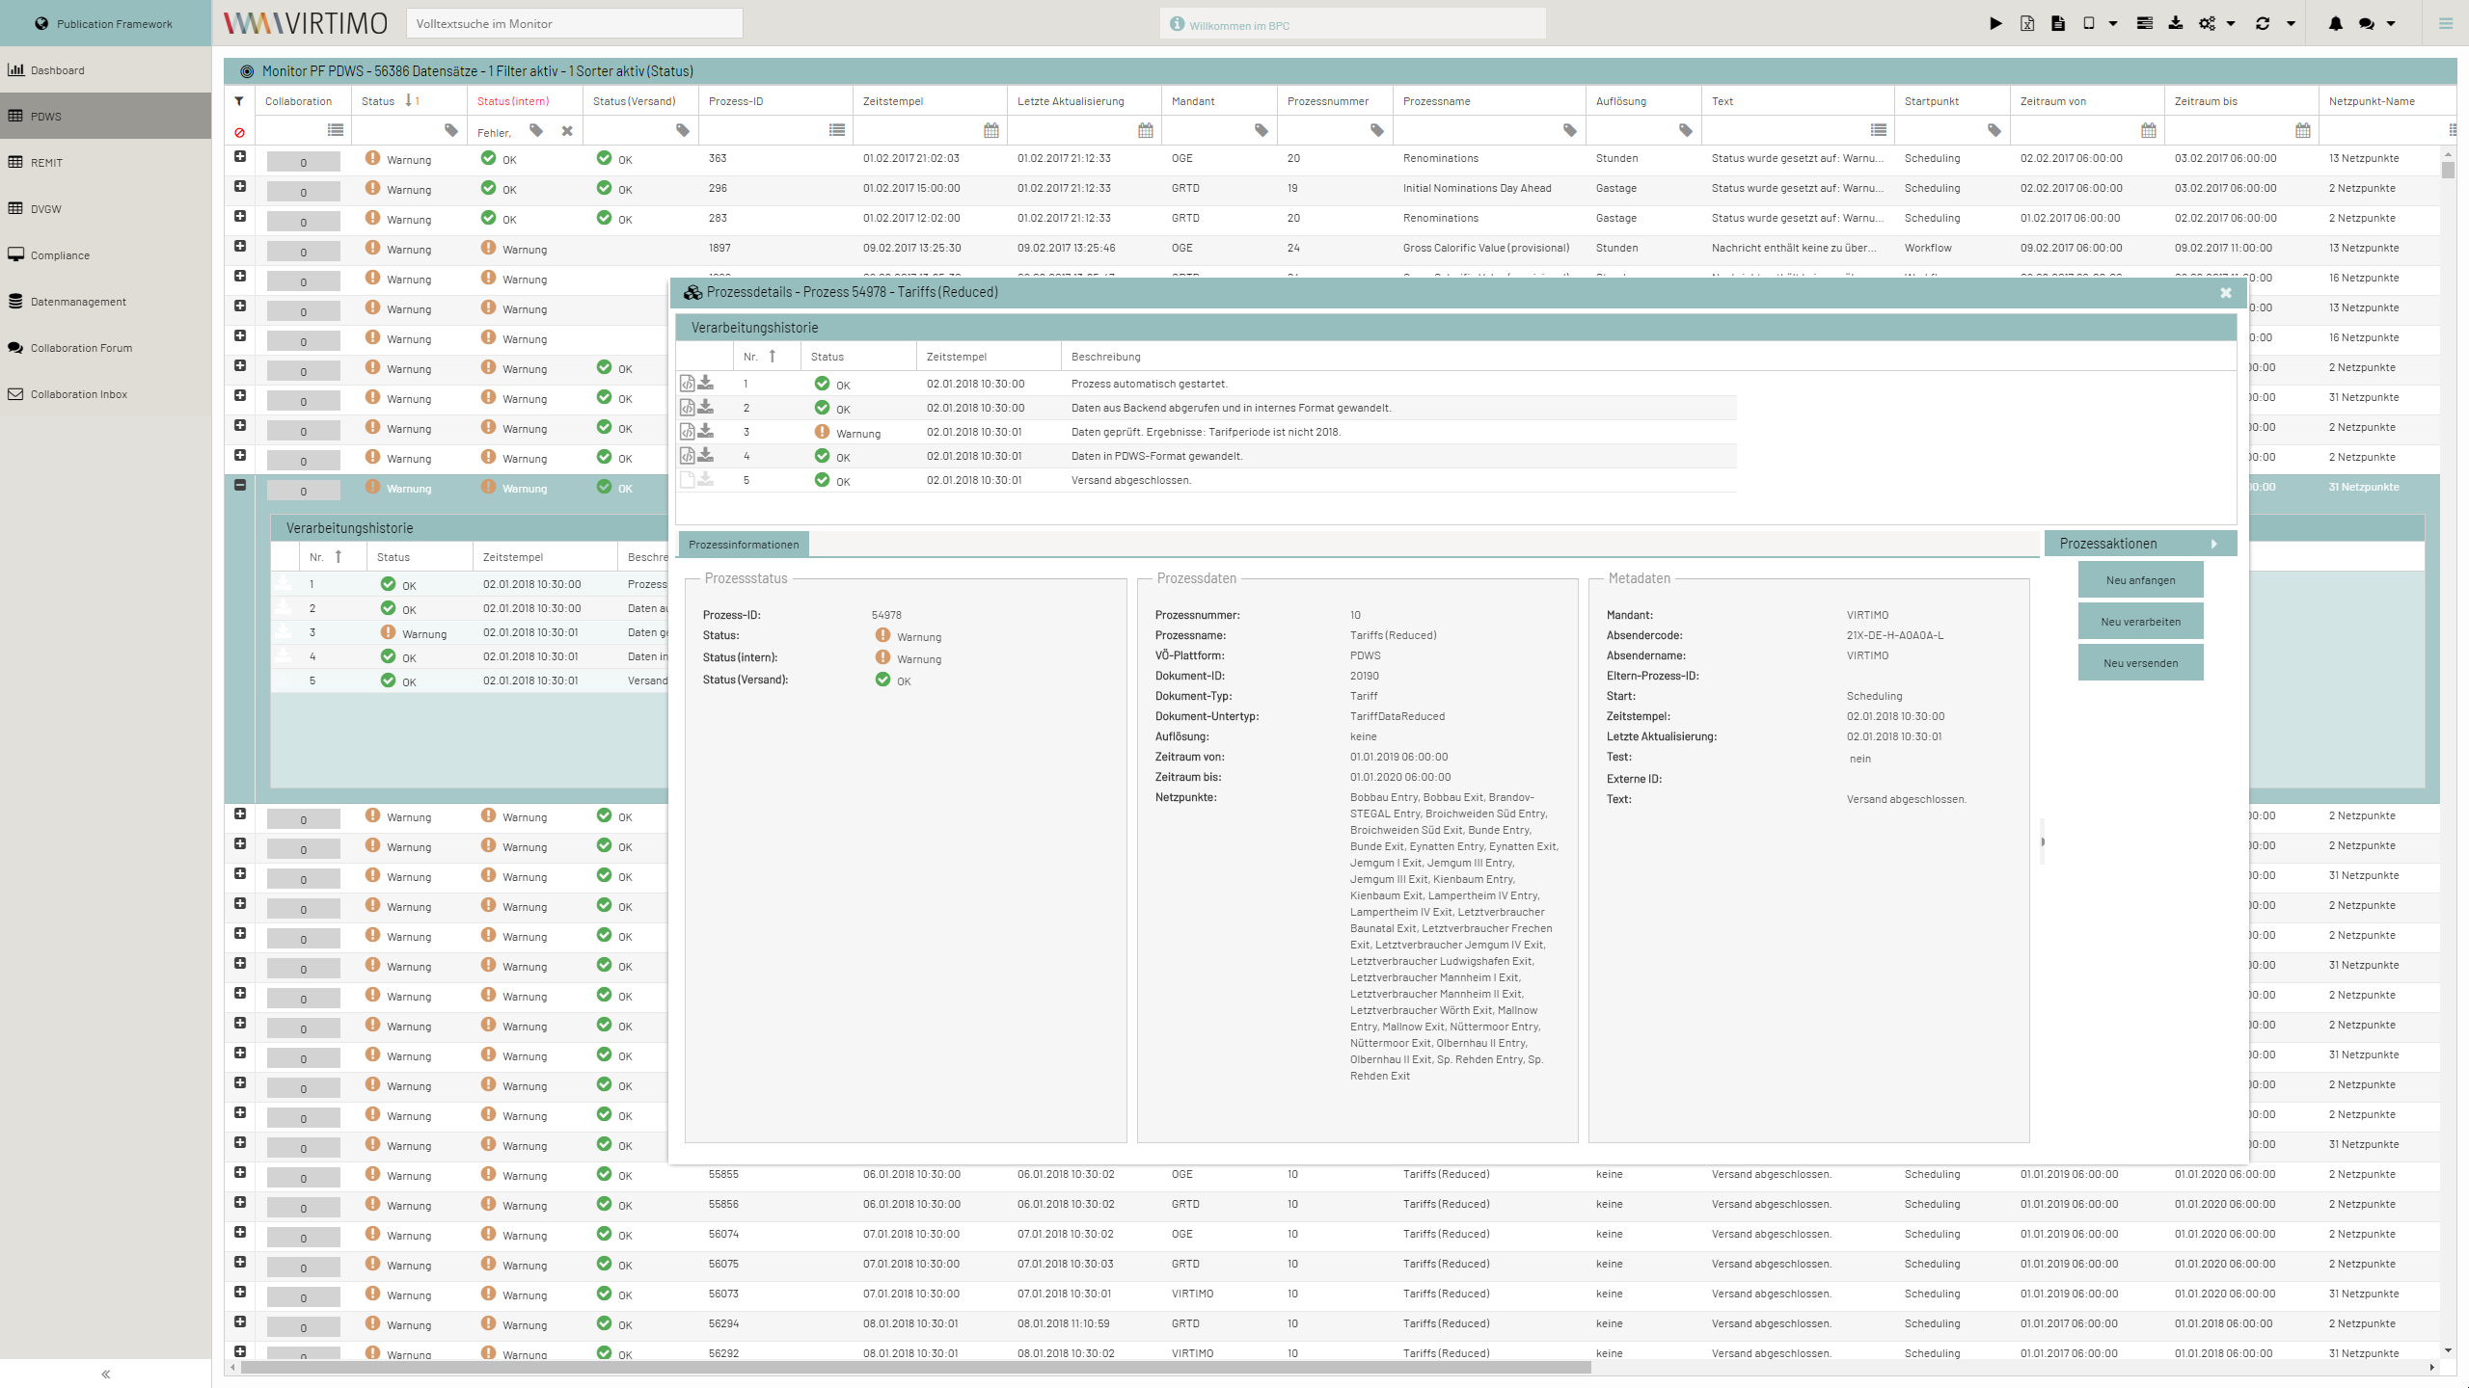2469x1388 pixels.
Task: Click the Volltextsuche im Monitor search field
Action: 575,23
